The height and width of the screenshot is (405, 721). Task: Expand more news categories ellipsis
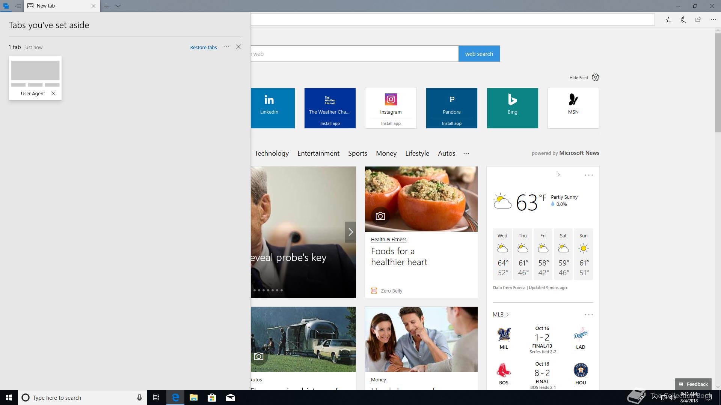(466, 153)
